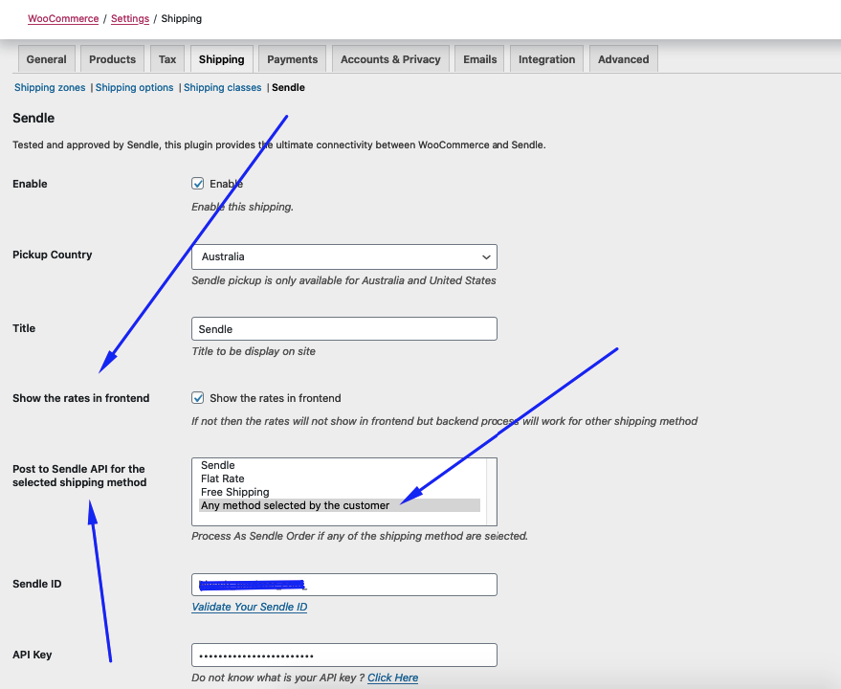Expand the Pickup Country dropdown
Screen dimensions: 841x689
point(343,256)
